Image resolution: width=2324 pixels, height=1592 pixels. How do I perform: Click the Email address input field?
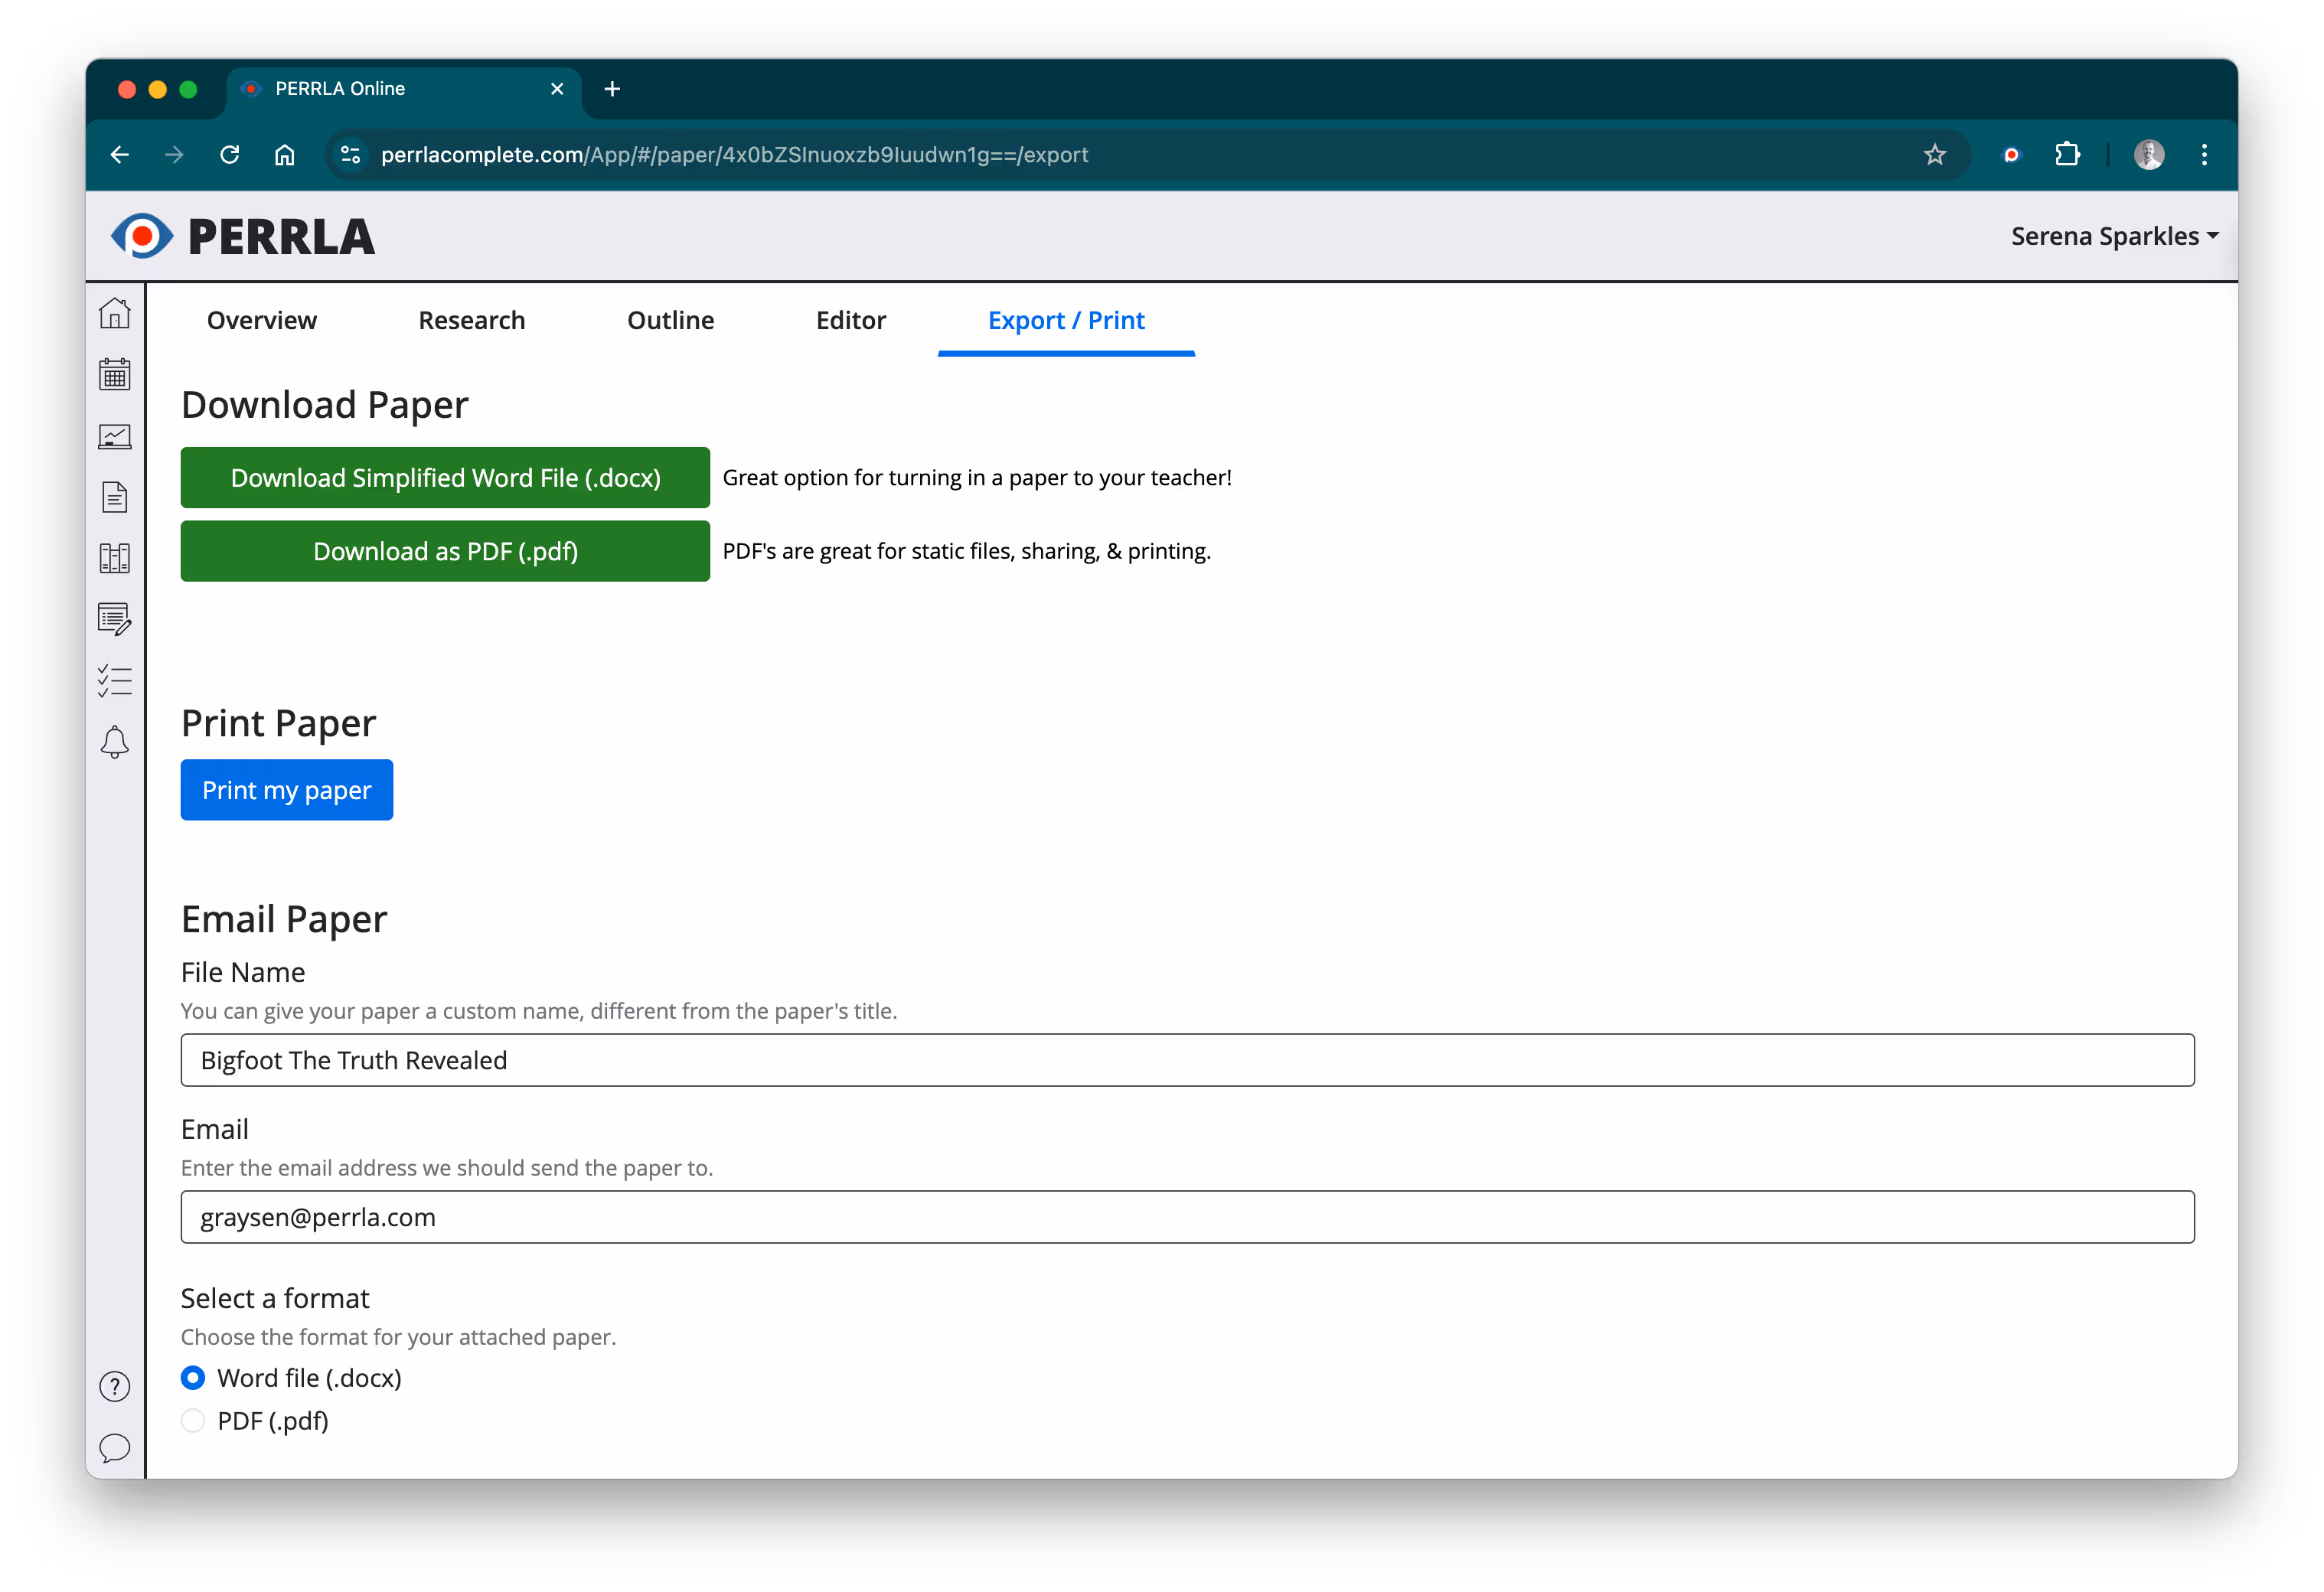1187,1217
